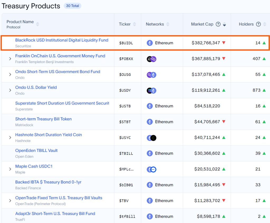Open BlackRock USD Institutional Digital Liquidity Fund link
The height and width of the screenshot is (223, 270).
[x=62, y=40]
